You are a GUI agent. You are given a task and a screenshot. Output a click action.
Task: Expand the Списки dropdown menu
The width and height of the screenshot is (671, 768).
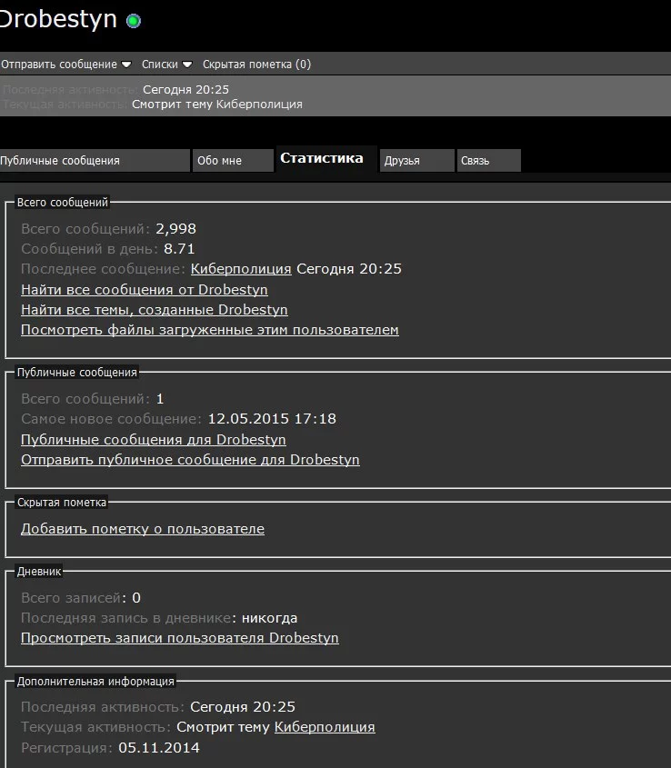166,65
